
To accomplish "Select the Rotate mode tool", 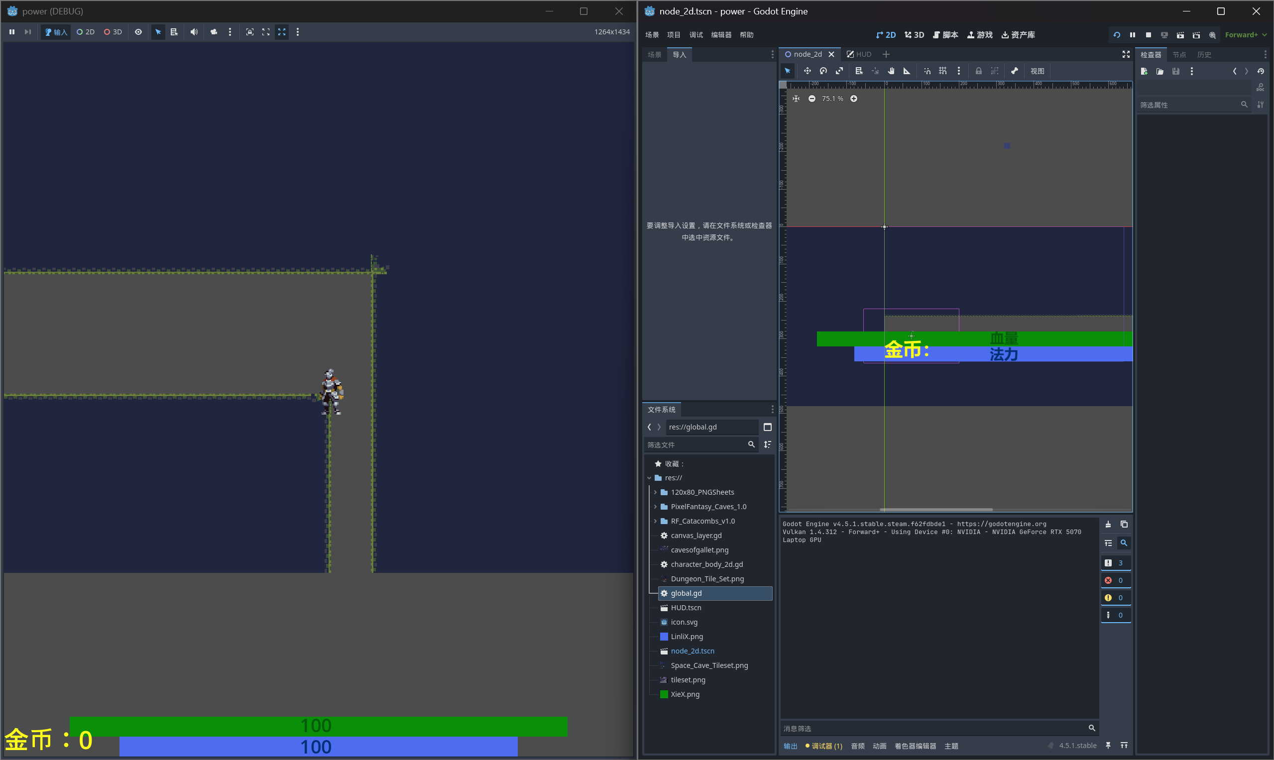I will click(x=823, y=71).
